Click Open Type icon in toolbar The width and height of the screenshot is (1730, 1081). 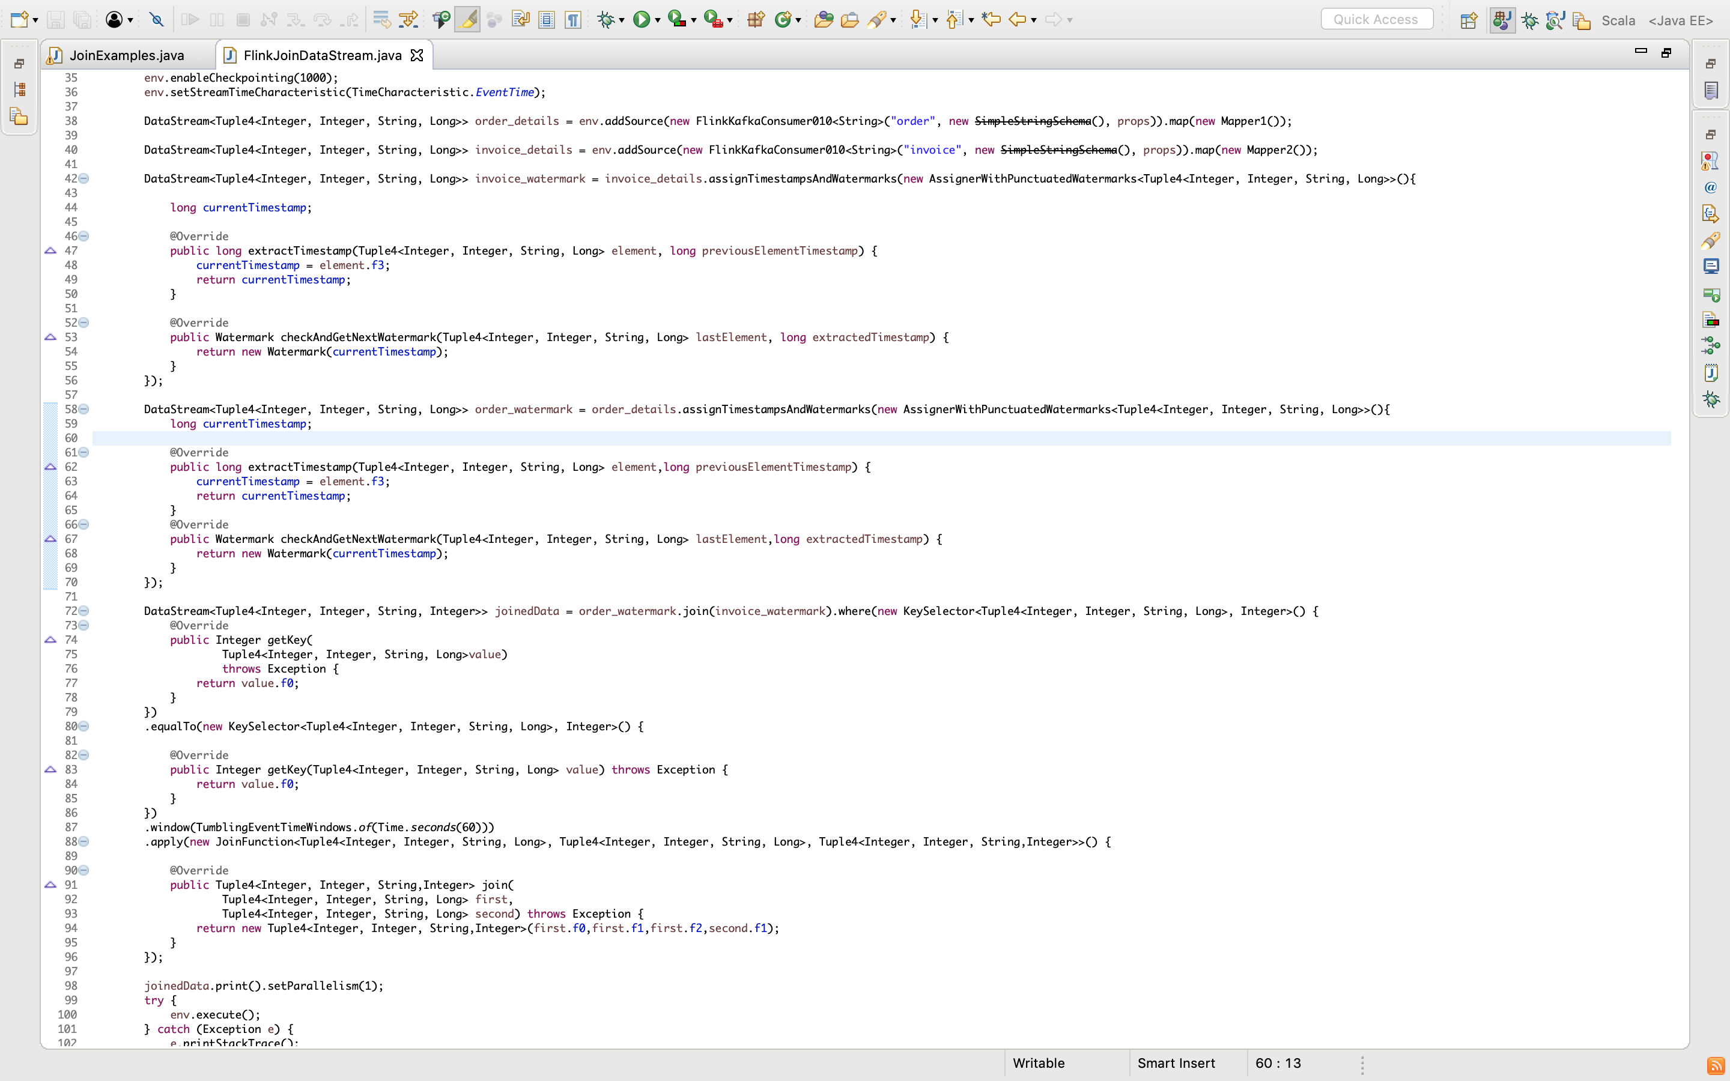pos(823,19)
